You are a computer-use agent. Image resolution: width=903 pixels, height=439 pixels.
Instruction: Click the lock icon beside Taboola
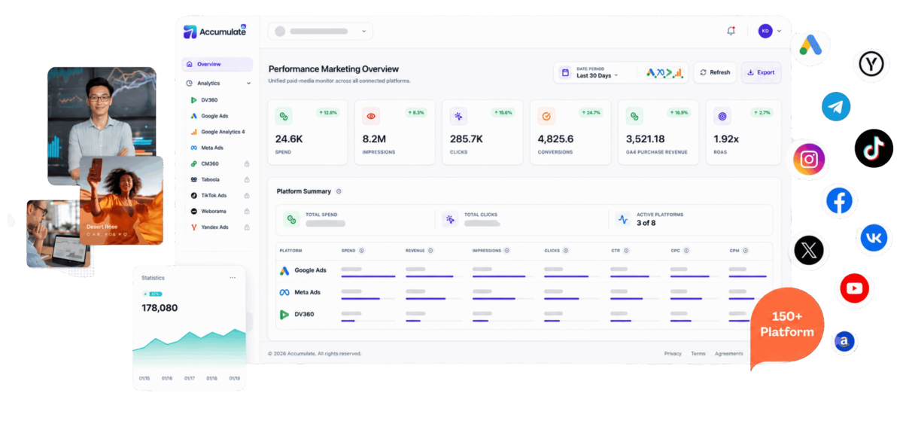(247, 179)
